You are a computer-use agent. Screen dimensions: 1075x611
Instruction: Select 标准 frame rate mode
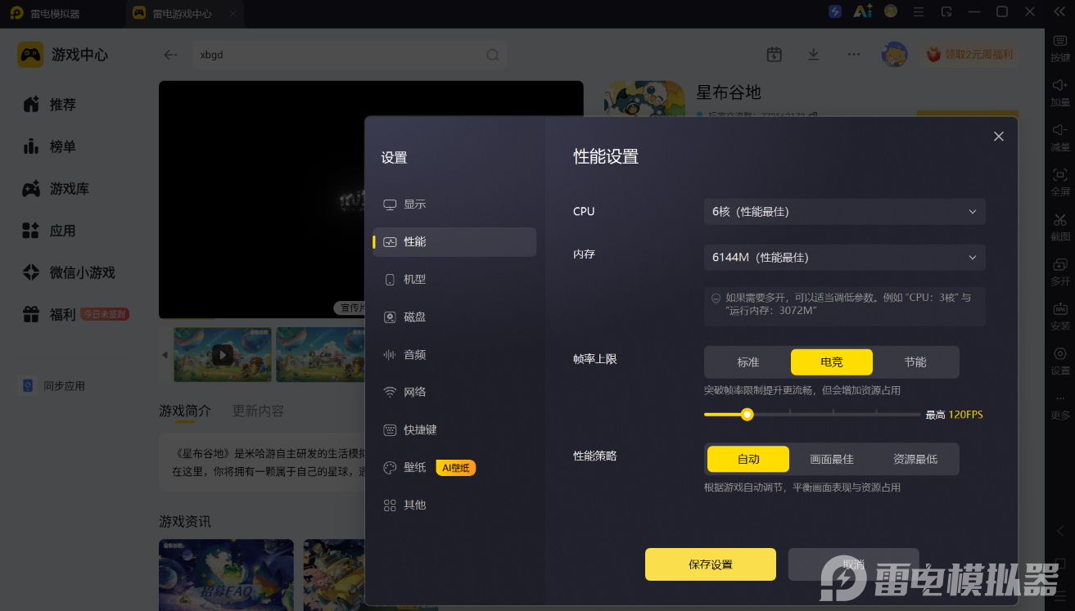(748, 362)
